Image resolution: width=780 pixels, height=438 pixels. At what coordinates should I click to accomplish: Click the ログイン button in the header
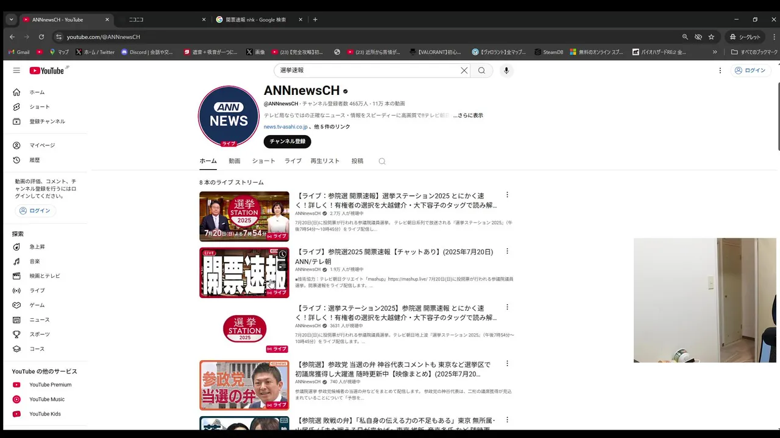point(750,71)
